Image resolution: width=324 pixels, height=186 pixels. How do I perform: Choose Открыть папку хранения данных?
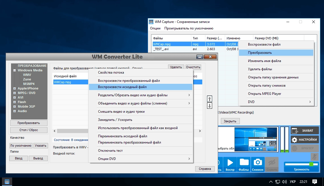coord(276,77)
